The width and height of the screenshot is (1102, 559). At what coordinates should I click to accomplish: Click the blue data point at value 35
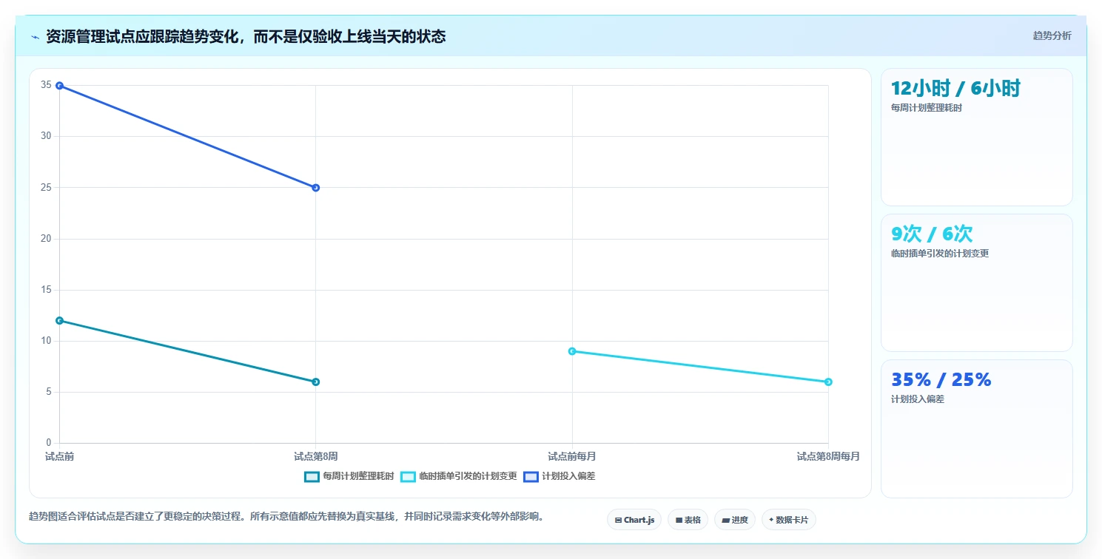pyautogui.click(x=59, y=86)
